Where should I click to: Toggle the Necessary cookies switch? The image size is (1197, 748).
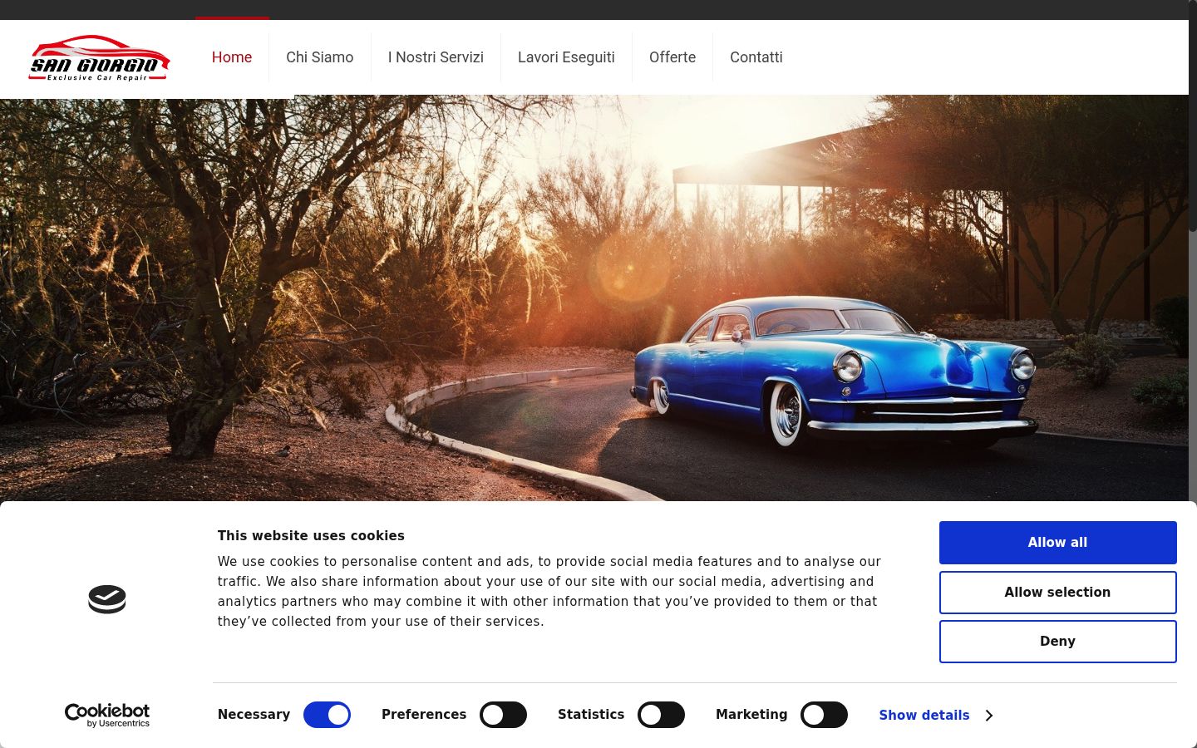coord(327,715)
